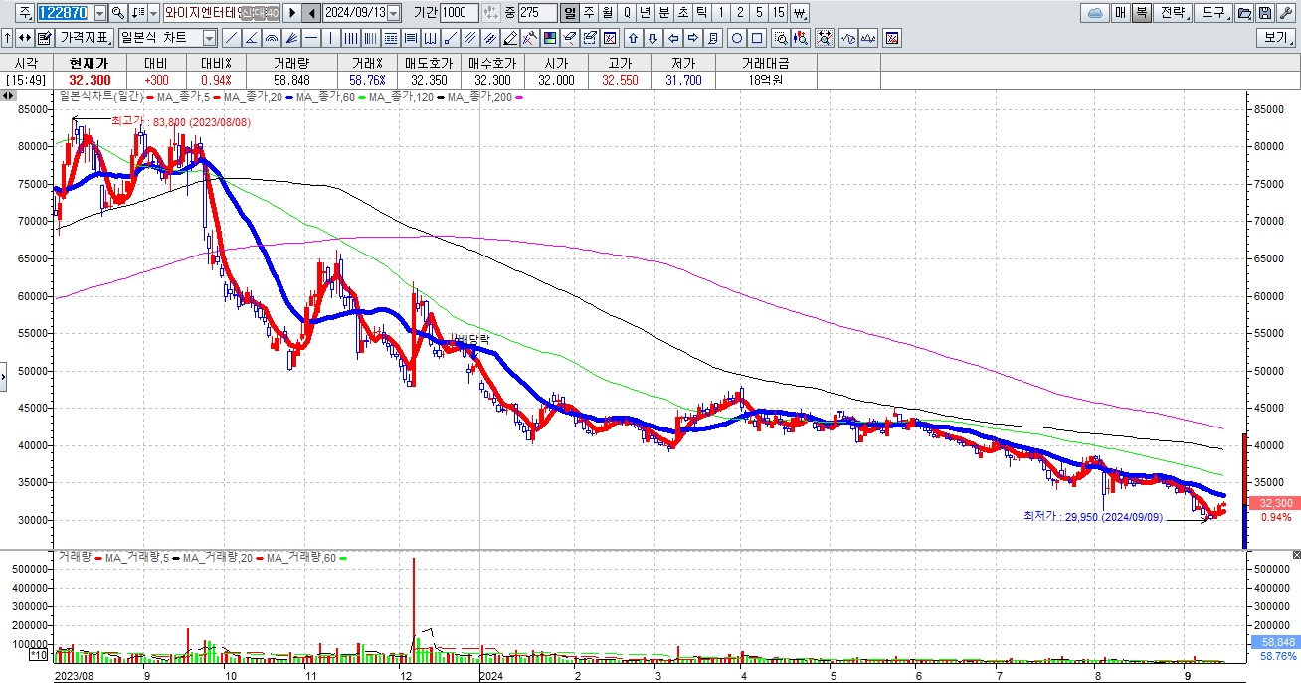Select the vertical line drawing tool

tap(331, 37)
